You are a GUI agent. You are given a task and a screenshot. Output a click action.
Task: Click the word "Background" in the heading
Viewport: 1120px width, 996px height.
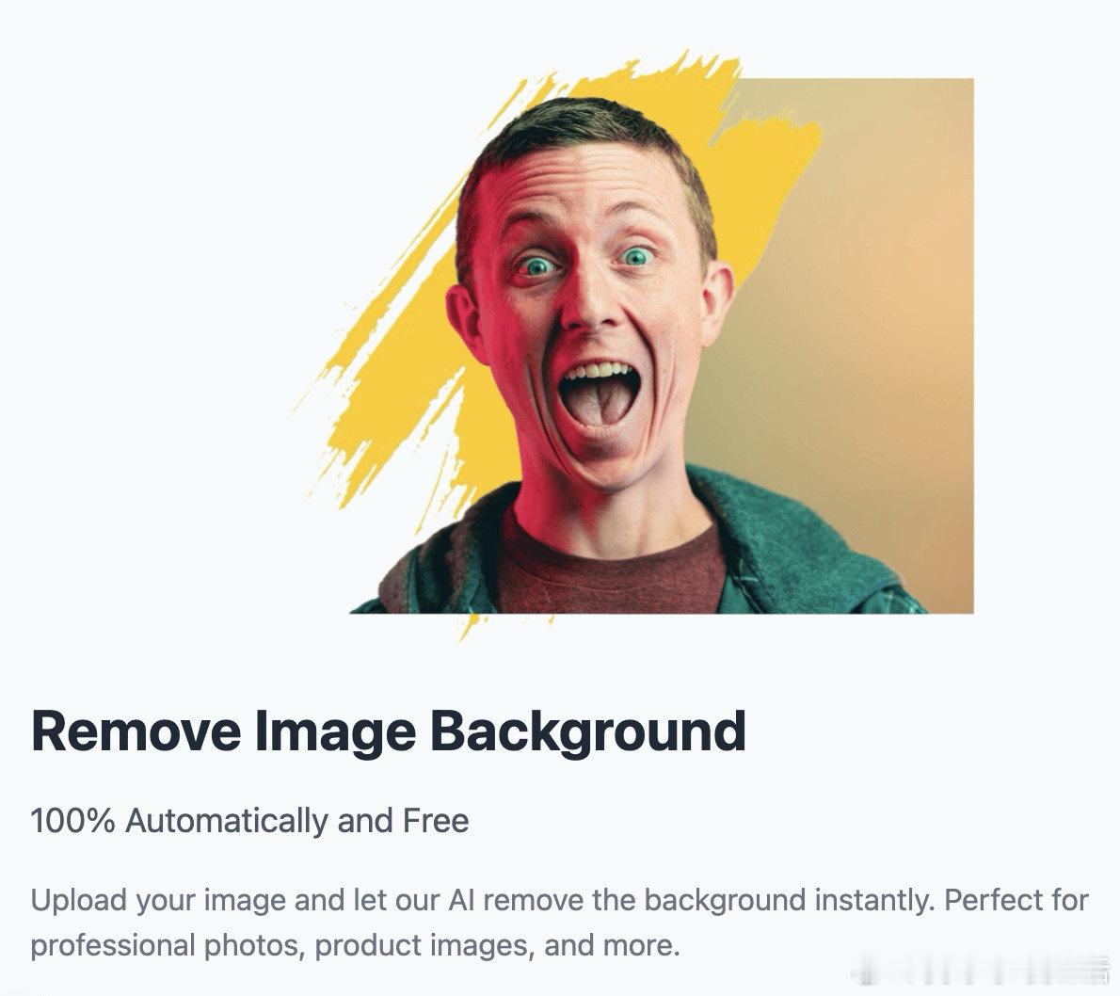click(588, 732)
